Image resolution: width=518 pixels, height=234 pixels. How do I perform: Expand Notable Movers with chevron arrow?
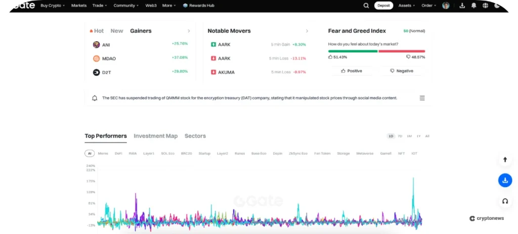307,31
